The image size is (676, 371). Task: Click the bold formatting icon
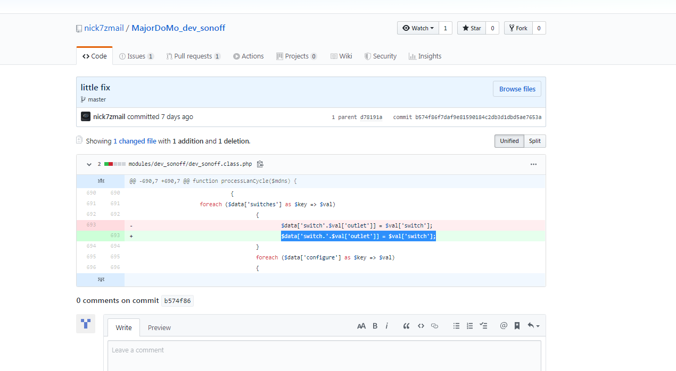[375, 326]
